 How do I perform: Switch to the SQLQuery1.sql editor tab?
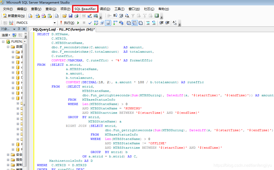click(x=64, y=30)
